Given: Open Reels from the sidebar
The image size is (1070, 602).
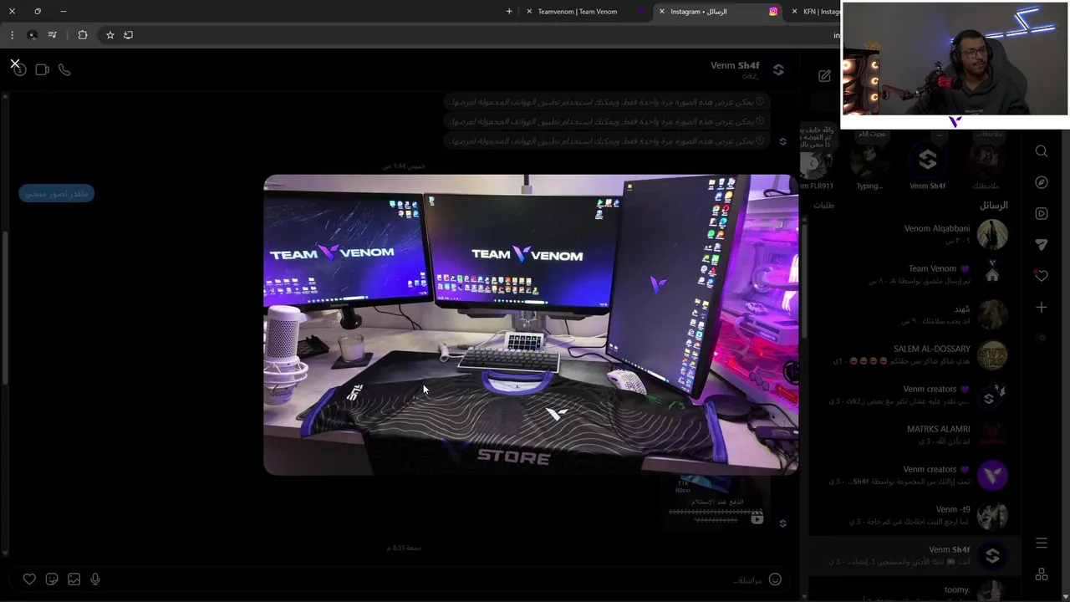Looking at the screenshot, I should coord(1042,213).
